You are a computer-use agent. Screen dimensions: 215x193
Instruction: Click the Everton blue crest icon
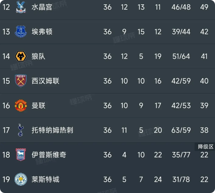(21, 31)
